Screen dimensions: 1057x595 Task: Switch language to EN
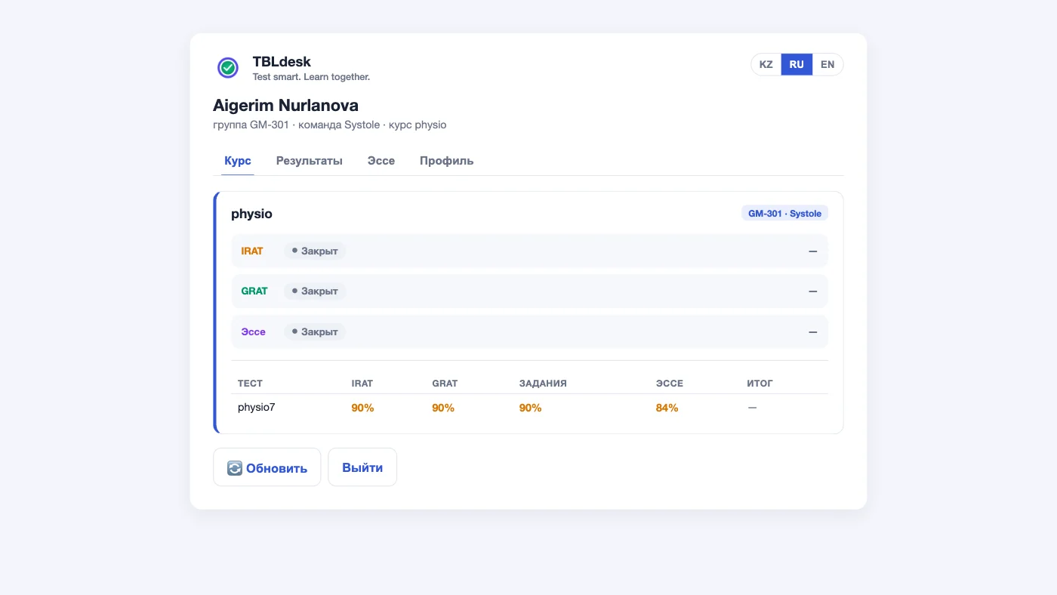coord(827,64)
